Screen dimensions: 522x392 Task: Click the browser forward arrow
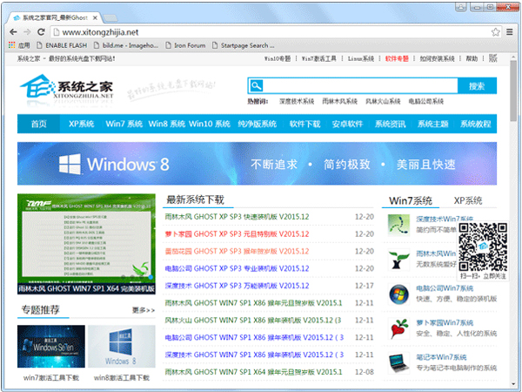tap(27, 32)
